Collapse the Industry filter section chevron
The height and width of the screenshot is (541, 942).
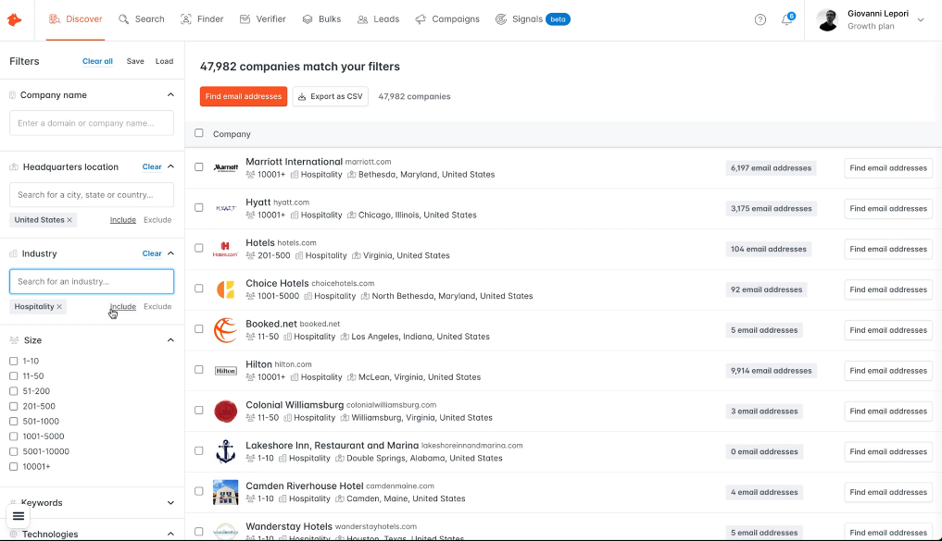coord(170,253)
